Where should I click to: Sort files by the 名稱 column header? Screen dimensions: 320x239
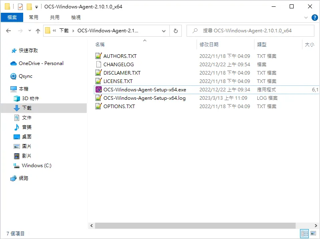tap(100, 44)
